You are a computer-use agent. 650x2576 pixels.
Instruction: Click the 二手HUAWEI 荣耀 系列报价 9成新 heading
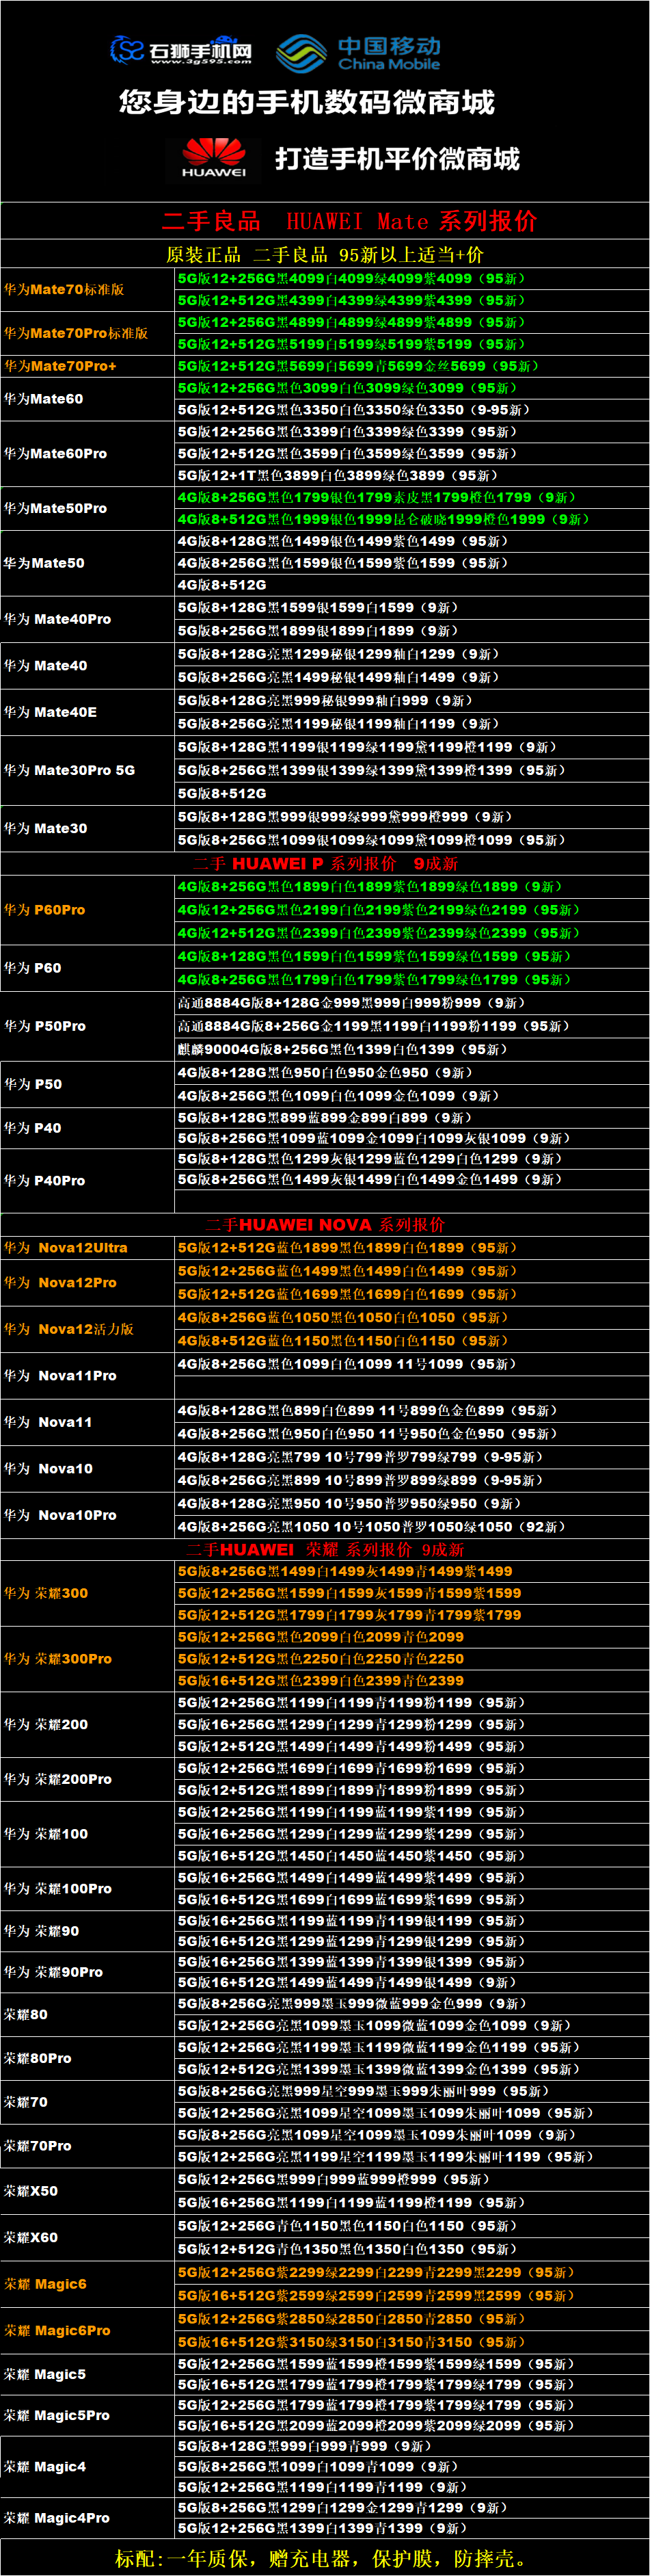point(325,1549)
